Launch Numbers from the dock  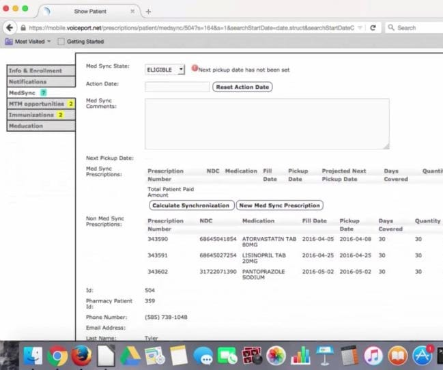pos(300,356)
